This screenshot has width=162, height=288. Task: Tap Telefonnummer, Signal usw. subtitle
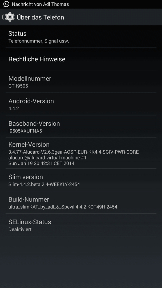click(39, 41)
